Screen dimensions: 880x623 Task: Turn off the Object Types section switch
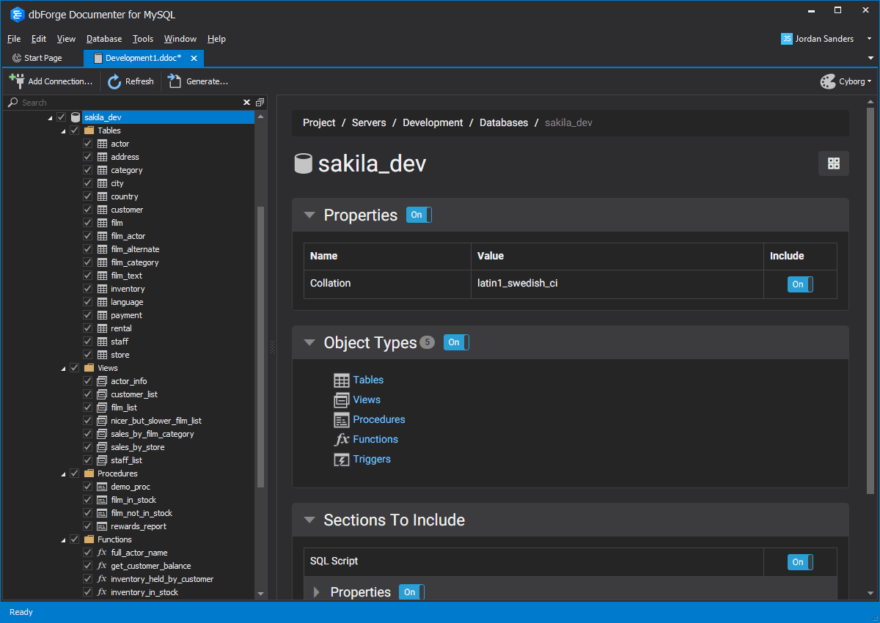pos(456,342)
